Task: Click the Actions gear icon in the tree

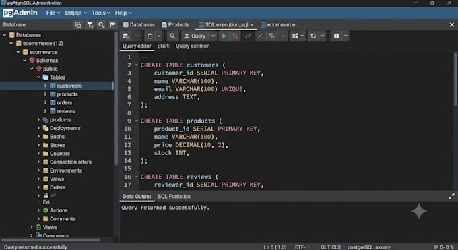Action: [46, 210]
